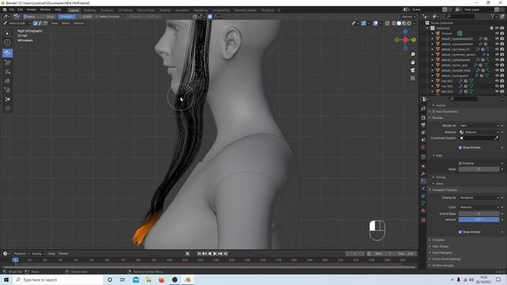Open the Modifiers properties tab
Image resolution: width=507 pixels, height=285 pixels.
[x=423, y=174]
